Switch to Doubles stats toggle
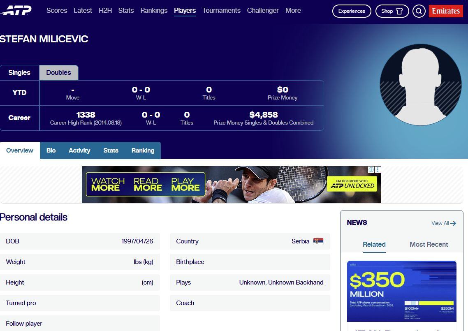The height and width of the screenshot is (331, 468). pyautogui.click(x=58, y=72)
